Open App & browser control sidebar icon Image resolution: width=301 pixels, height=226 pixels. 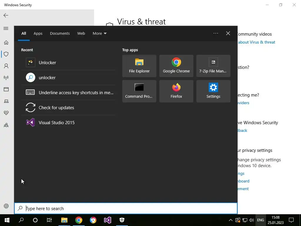pos(6,89)
